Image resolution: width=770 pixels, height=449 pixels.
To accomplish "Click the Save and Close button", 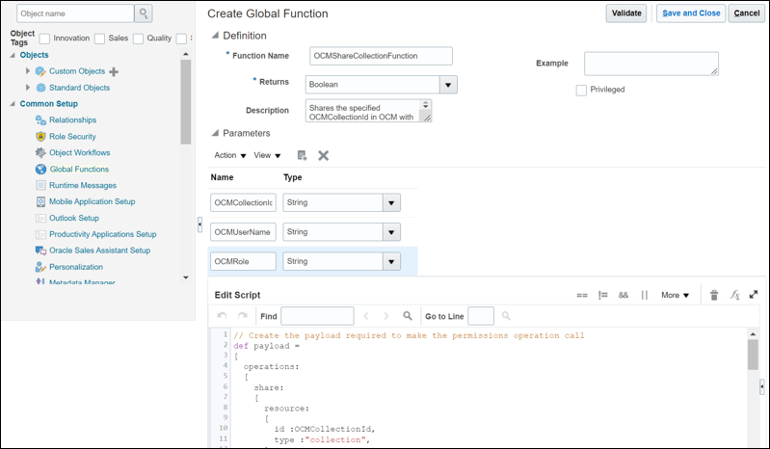I will click(691, 13).
